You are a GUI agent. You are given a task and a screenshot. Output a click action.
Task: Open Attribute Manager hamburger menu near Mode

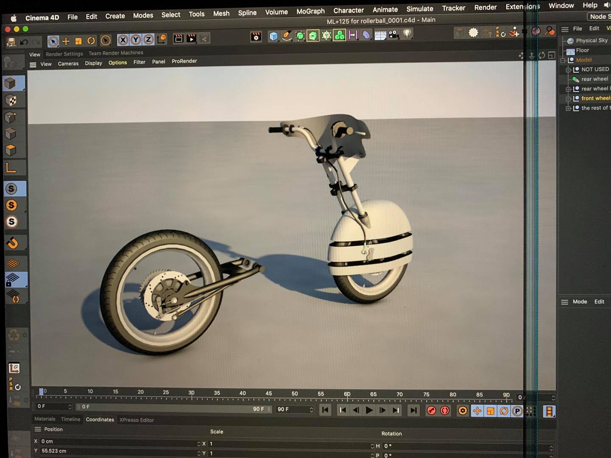pos(564,302)
